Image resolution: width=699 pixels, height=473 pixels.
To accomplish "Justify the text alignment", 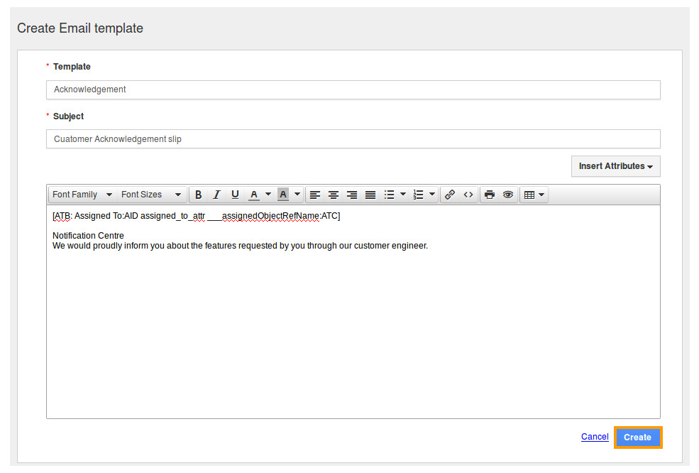I will pyautogui.click(x=370, y=195).
